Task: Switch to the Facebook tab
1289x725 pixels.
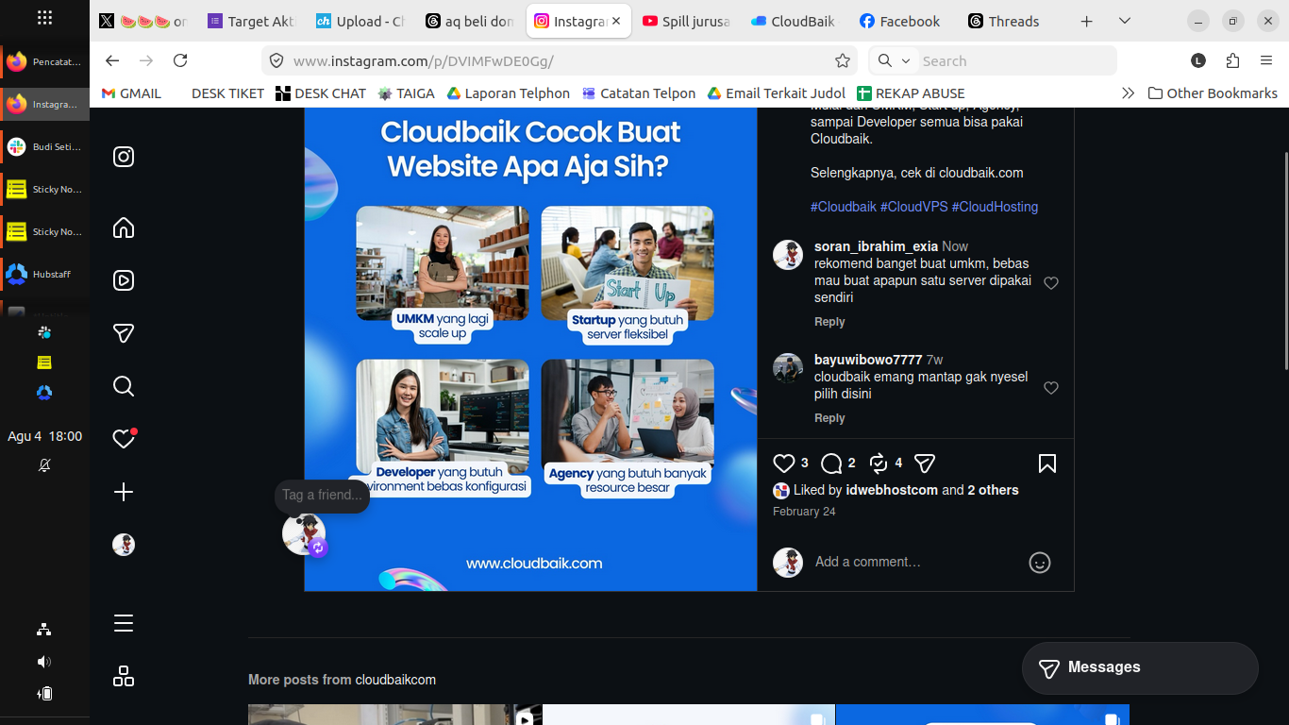Action: (904, 21)
